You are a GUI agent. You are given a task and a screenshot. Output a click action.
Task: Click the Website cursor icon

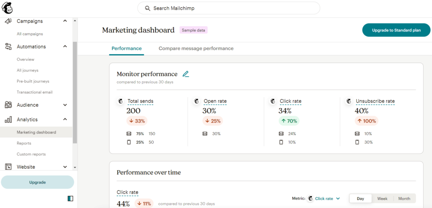click(x=8, y=167)
